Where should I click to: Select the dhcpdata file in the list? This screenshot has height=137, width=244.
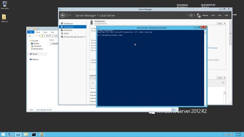tap(54, 44)
